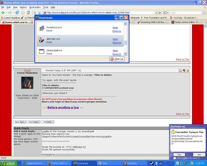Switch to Evolution taskbar button

click(x=134, y=163)
